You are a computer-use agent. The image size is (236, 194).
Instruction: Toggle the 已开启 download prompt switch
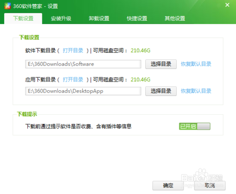(194, 127)
